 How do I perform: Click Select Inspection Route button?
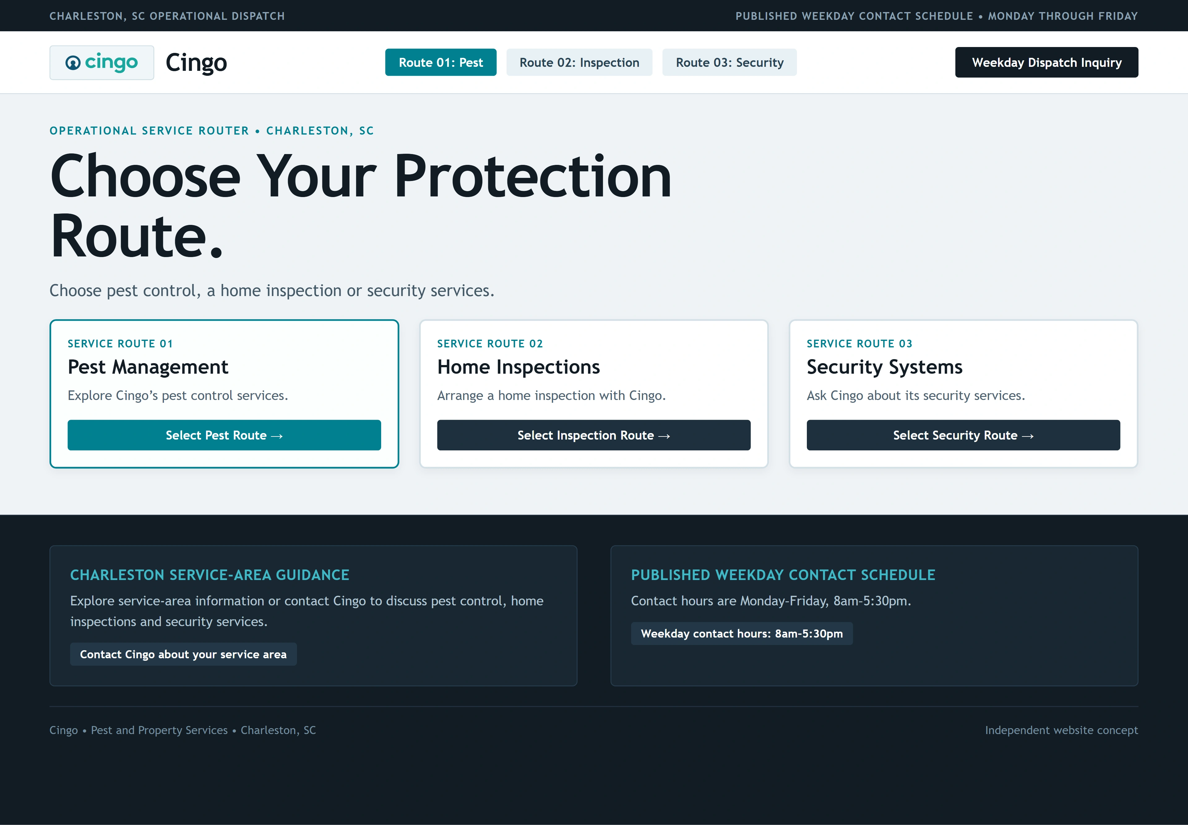(x=593, y=435)
